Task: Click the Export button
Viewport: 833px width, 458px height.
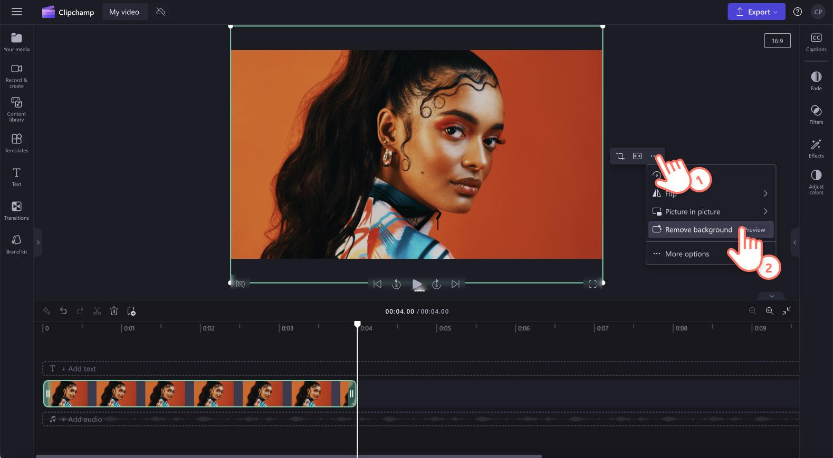Action: (x=756, y=12)
